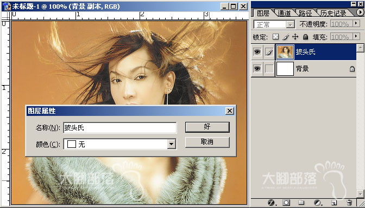This screenshot has height=208, width=365.
Task: Confirm with the 好 button
Action: pos(207,127)
